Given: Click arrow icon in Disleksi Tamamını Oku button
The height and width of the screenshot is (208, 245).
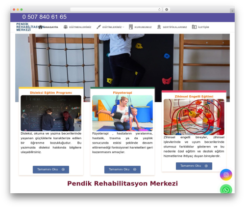Looking at the screenshot, I should tap(63, 170).
